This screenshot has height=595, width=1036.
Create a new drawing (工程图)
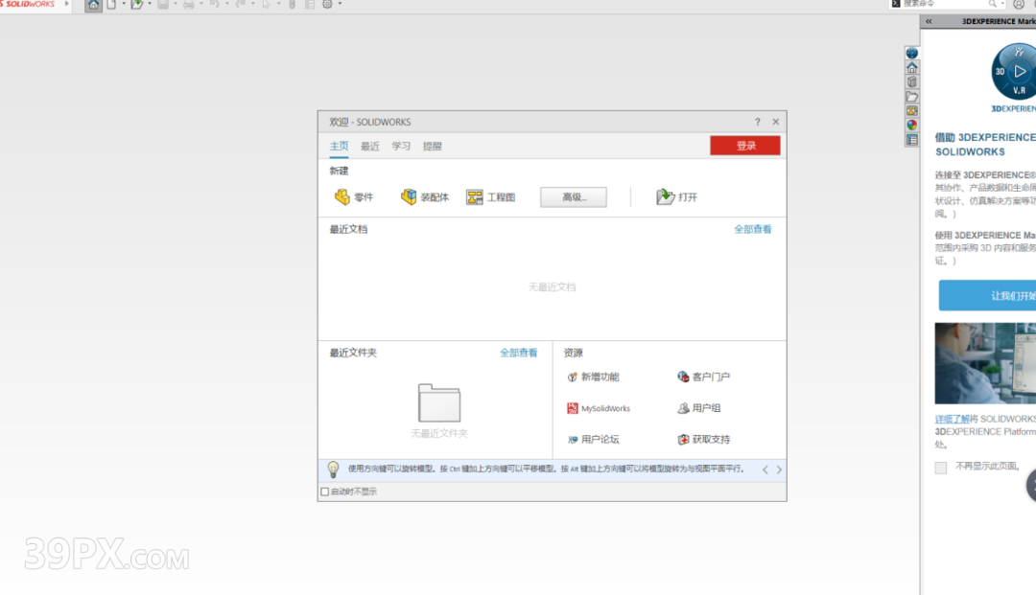[x=490, y=197]
